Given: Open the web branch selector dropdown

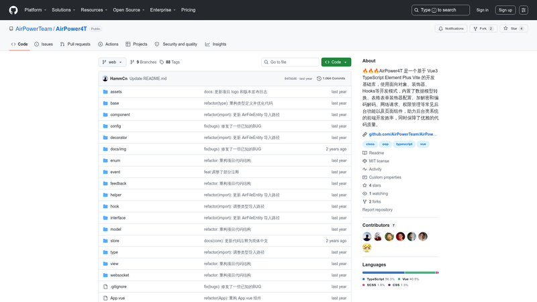Looking at the screenshot, I should 112,62.
